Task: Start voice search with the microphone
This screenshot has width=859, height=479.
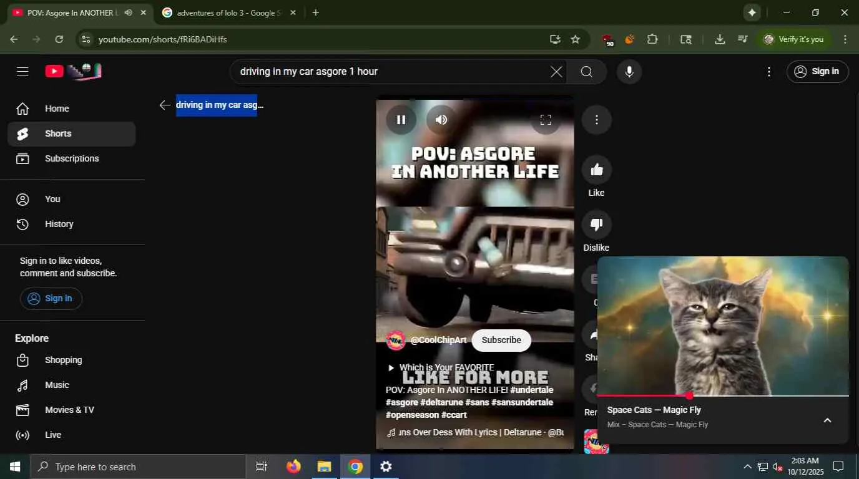Action: pos(629,72)
